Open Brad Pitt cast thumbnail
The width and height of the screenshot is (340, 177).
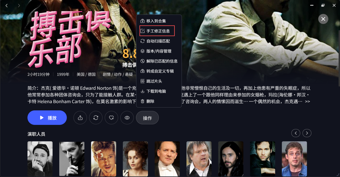click(x=104, y=159)
